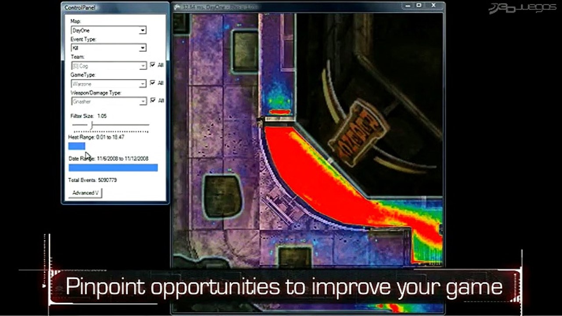This screenshot has width=562, height=316.
Task: Expand the GameType dropdown showing Warzone
Action: coord(108,83)
